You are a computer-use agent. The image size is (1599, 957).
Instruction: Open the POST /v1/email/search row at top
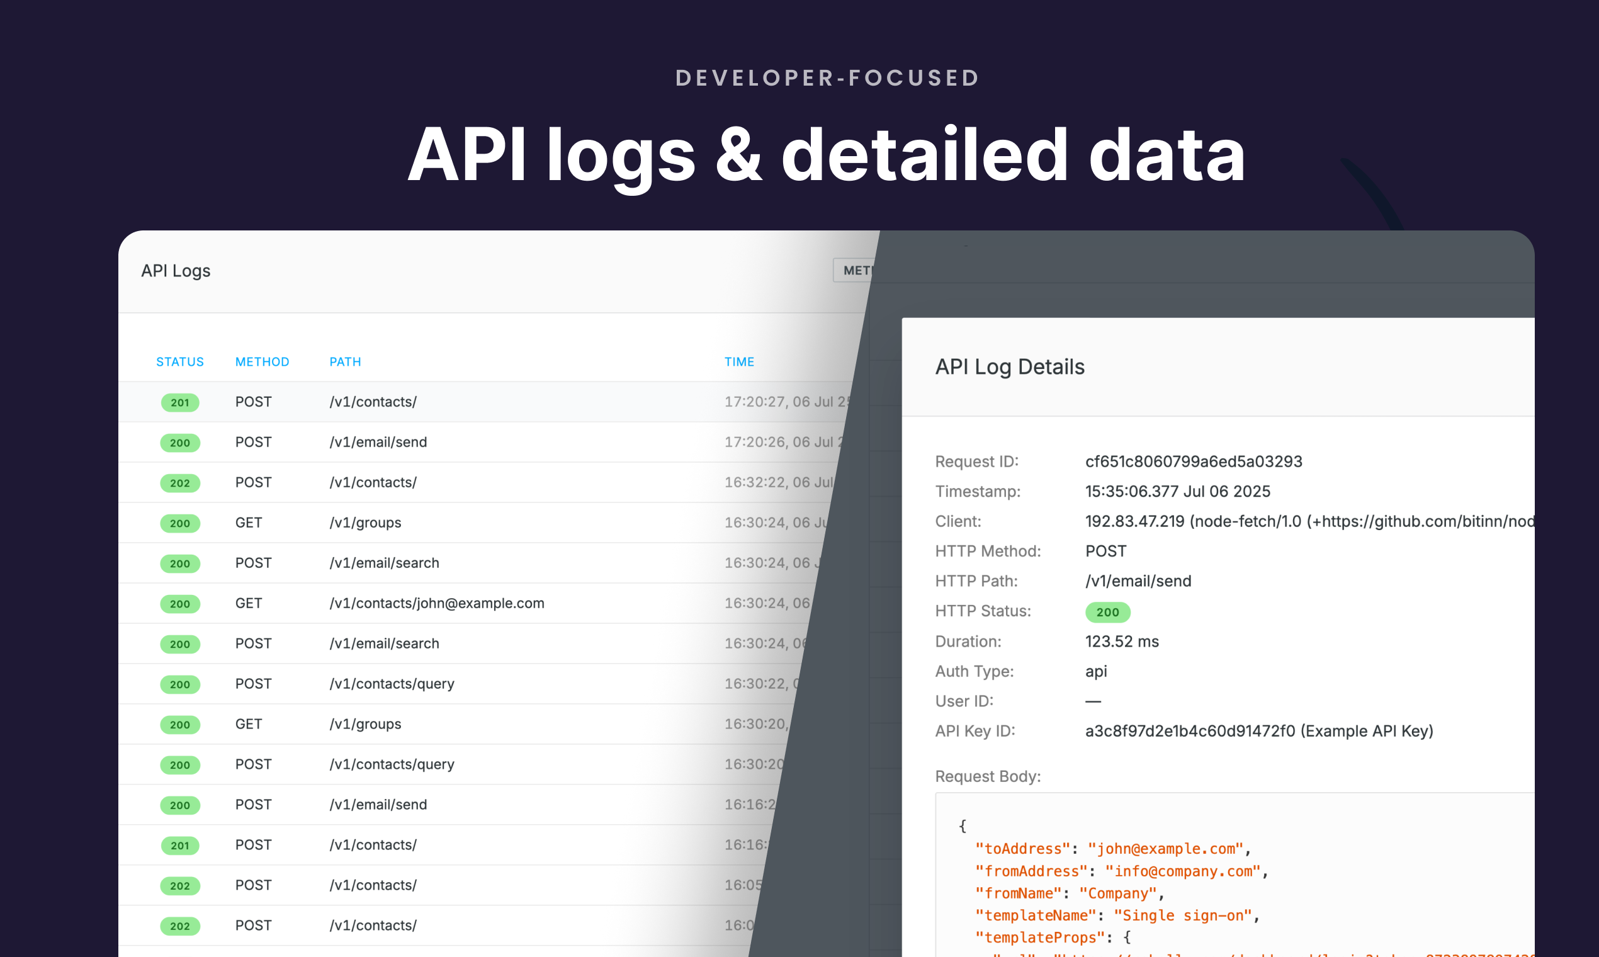point(383,563)
